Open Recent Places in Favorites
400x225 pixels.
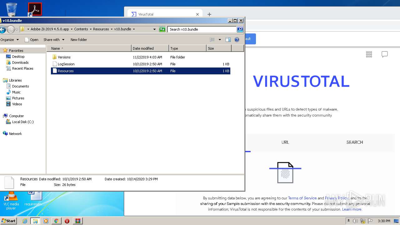(x=22, y=68)
